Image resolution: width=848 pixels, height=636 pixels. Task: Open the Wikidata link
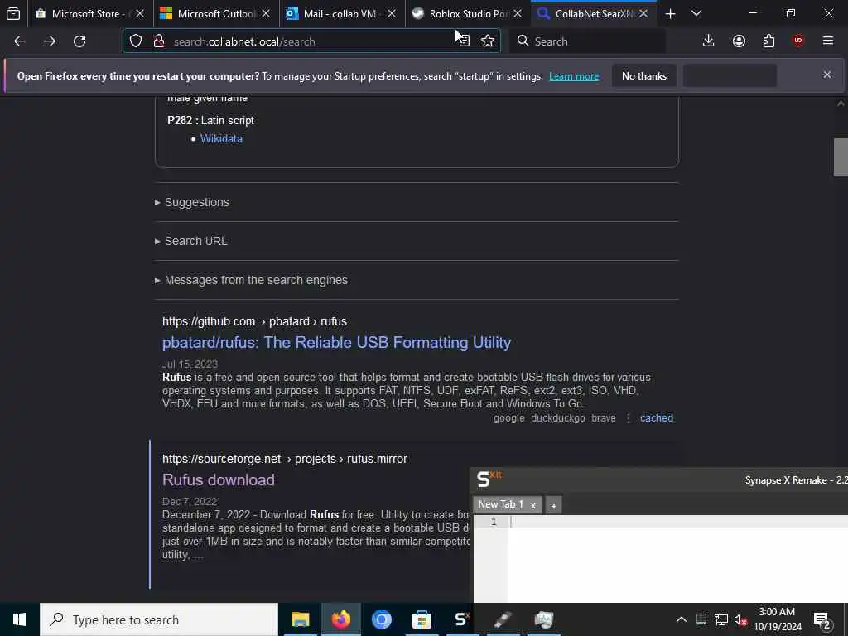tap(221, 138)
